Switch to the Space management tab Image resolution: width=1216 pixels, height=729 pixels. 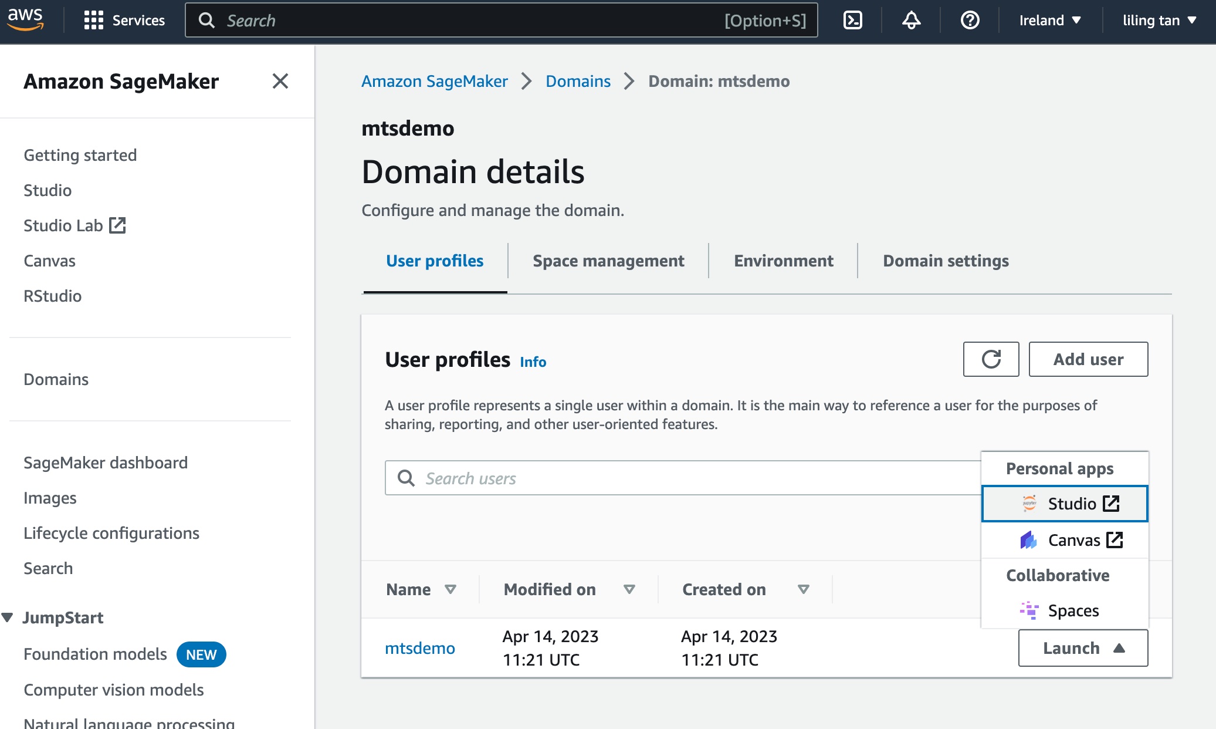pos(608,261)
